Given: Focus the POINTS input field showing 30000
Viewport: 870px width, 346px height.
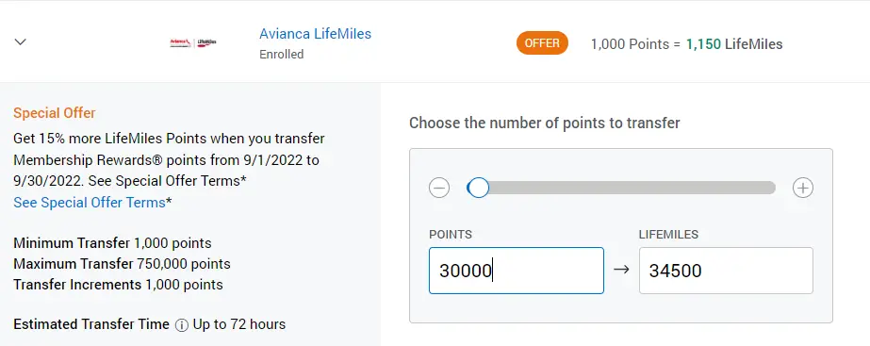Looking at the screenshot, I should click(x=516, y=271).
